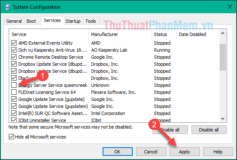Click 'Stopped' status in Intel SUR QC row
Image resolution: width=237 pixels, height=160 pixels.
coord(162,113)
